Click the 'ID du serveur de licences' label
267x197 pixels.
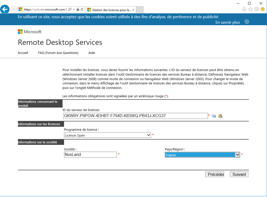pyautogui.click(x=81, y=110)
